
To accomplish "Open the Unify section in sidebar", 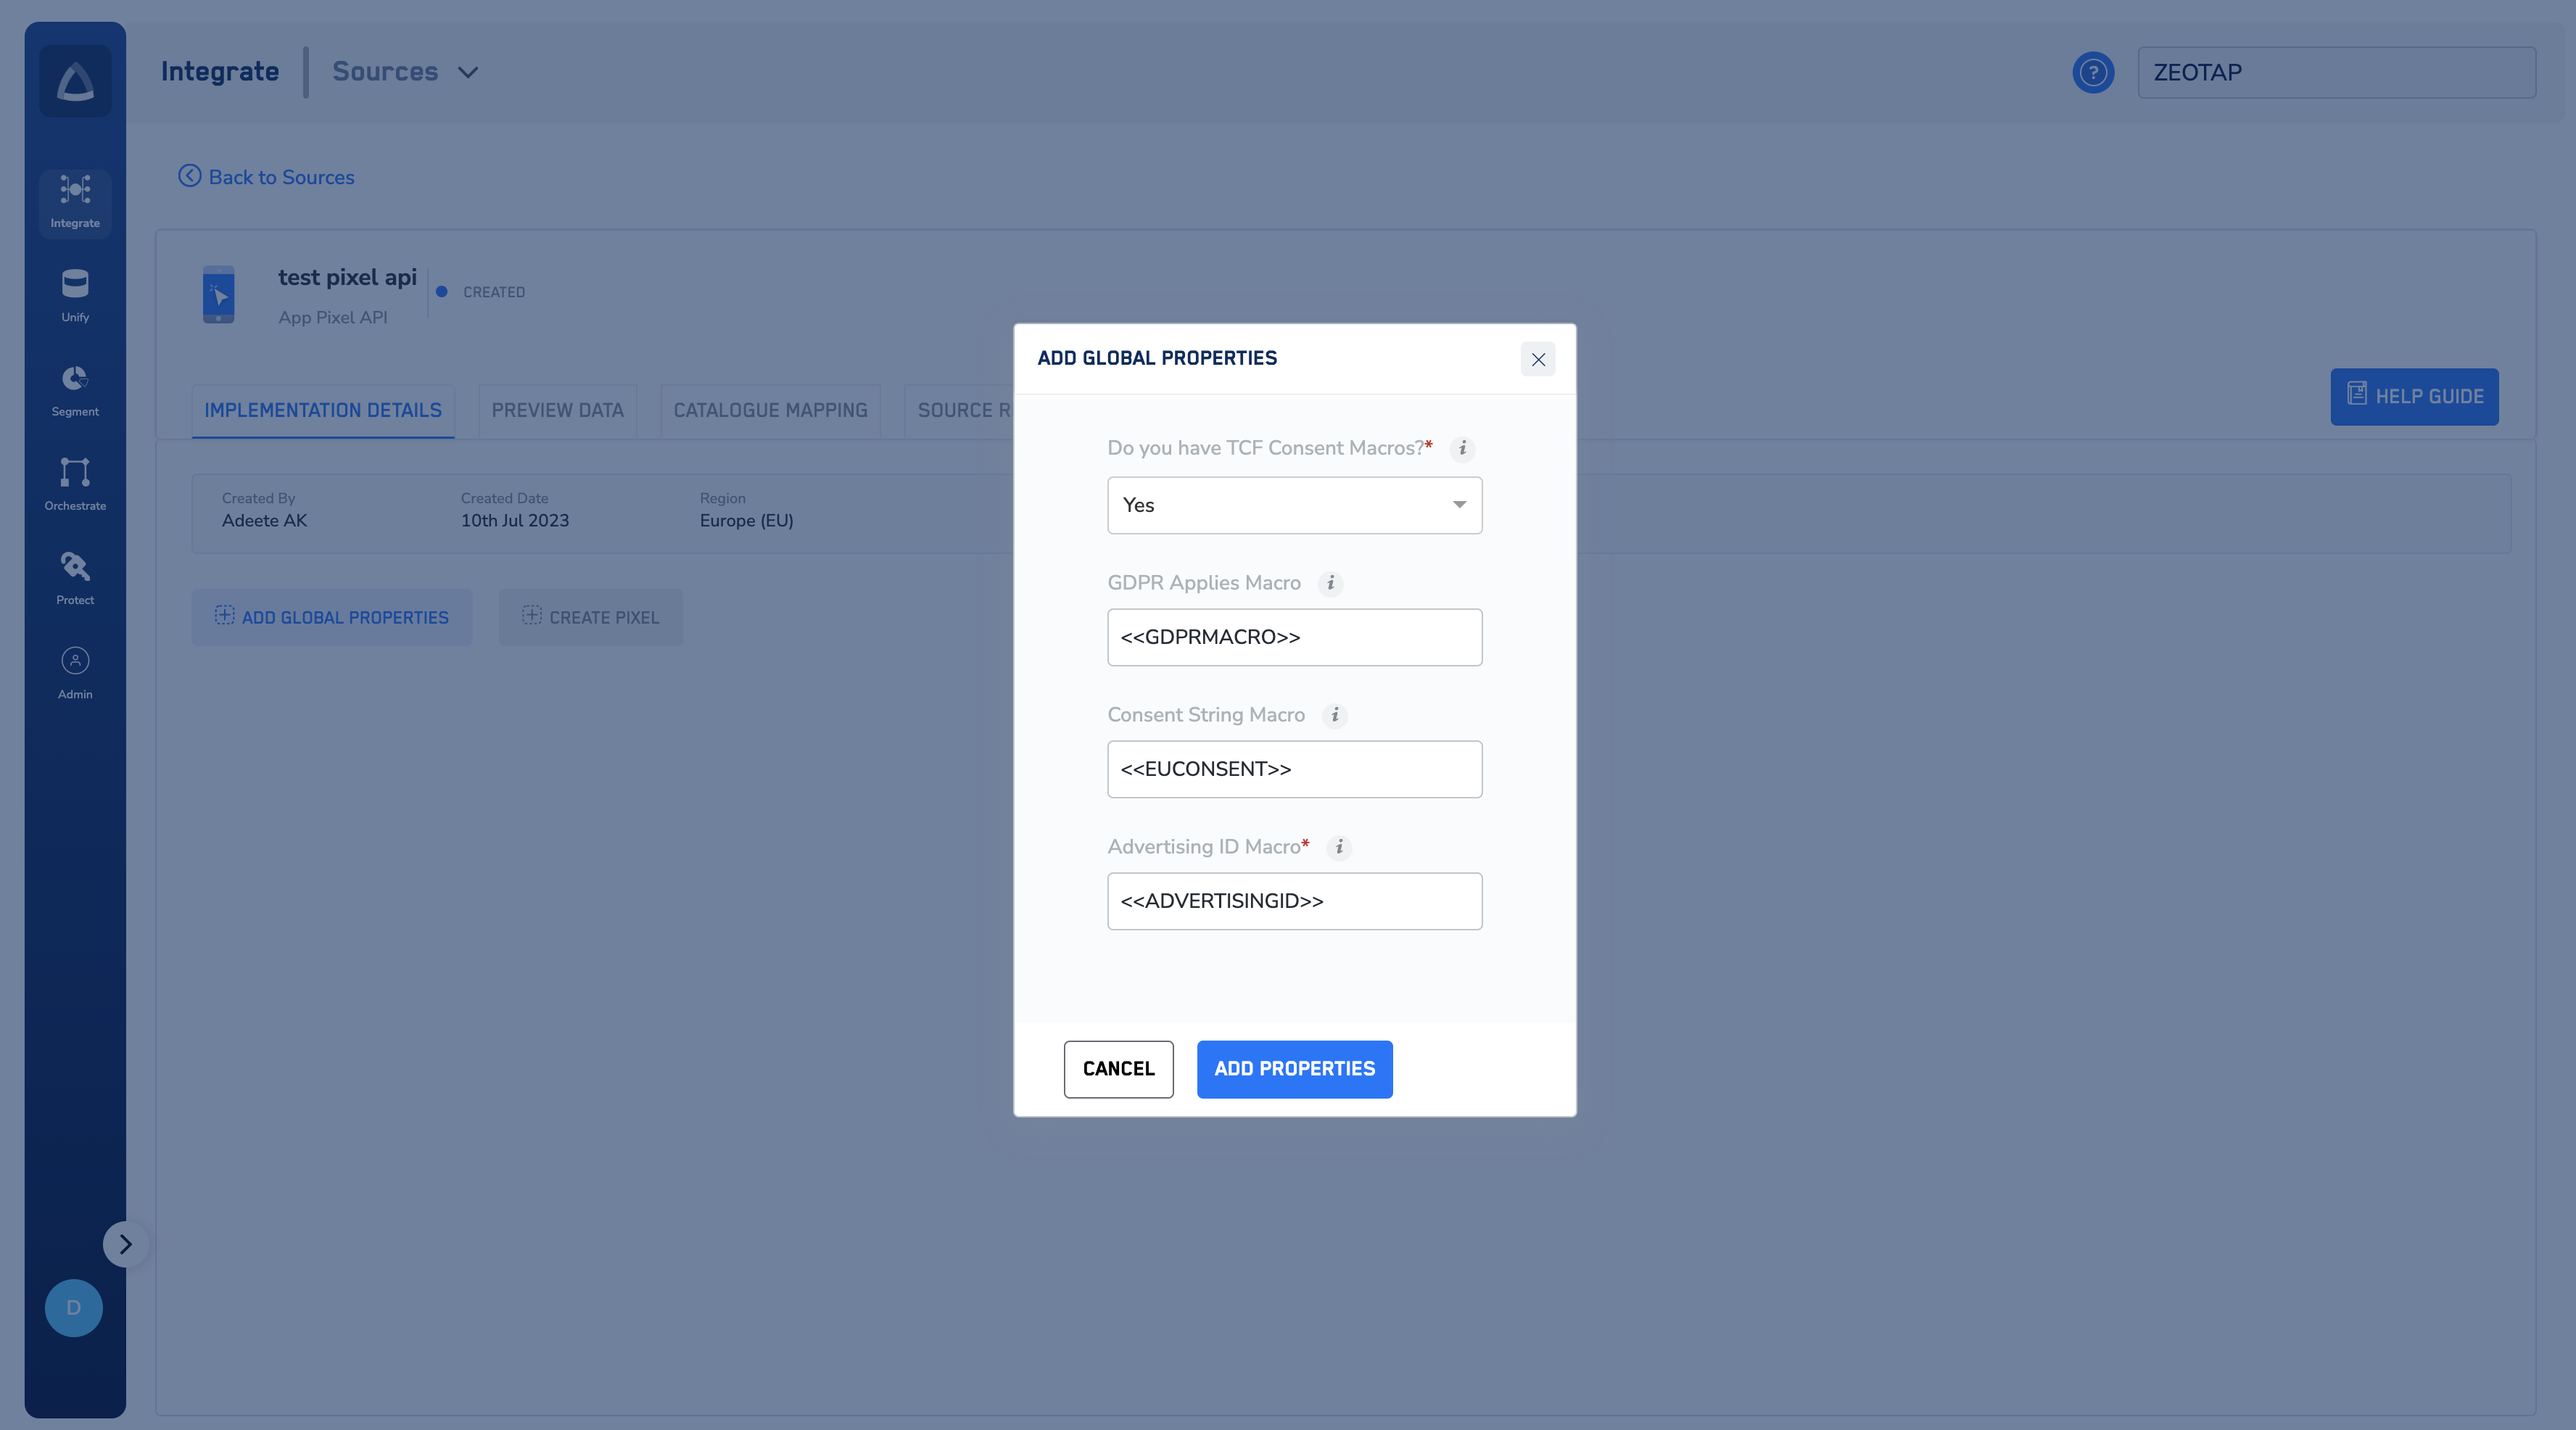I will 75,295.
